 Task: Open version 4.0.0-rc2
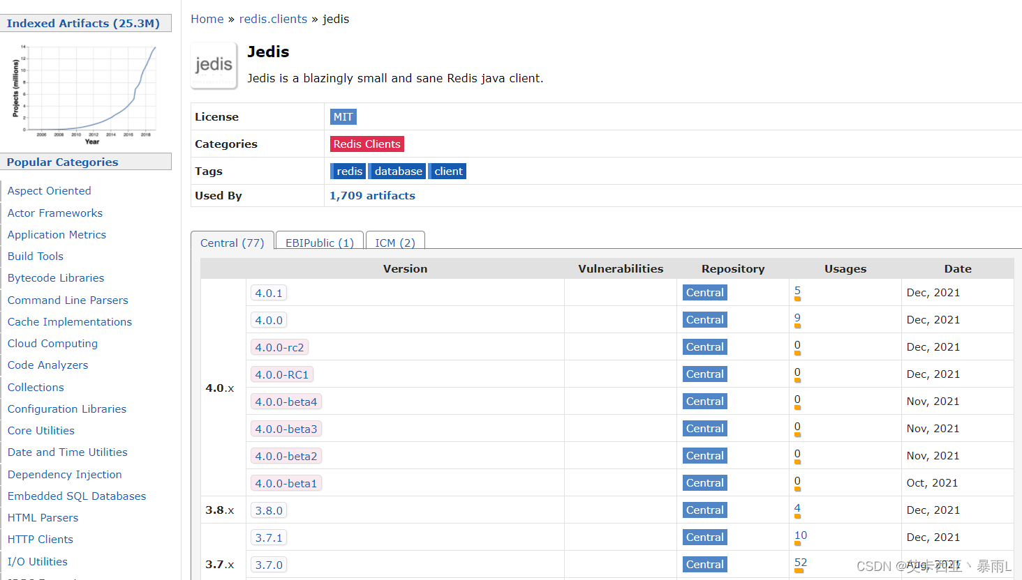coord(279,348)
